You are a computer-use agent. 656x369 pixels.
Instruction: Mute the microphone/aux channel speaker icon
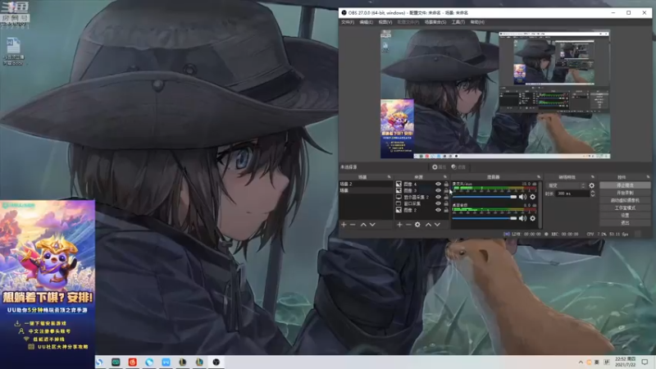click(x=522, y=197)
